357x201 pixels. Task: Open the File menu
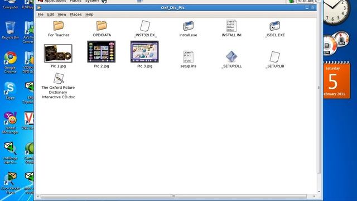41,15
